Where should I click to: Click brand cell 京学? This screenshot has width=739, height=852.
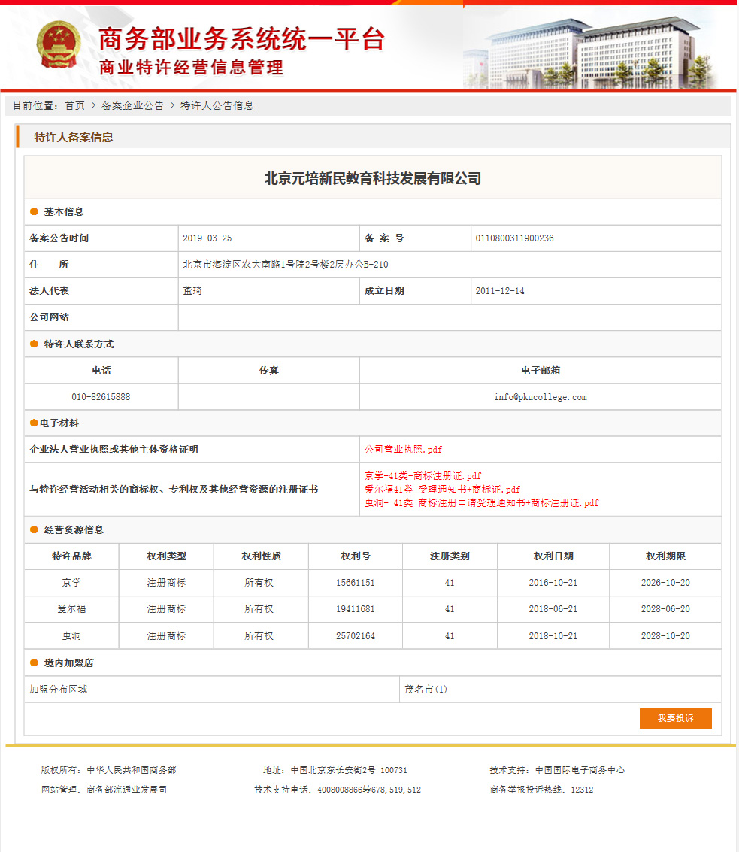pos(71,583)
